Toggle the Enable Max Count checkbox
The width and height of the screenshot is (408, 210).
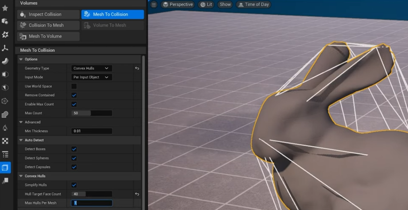pos(74,104)
